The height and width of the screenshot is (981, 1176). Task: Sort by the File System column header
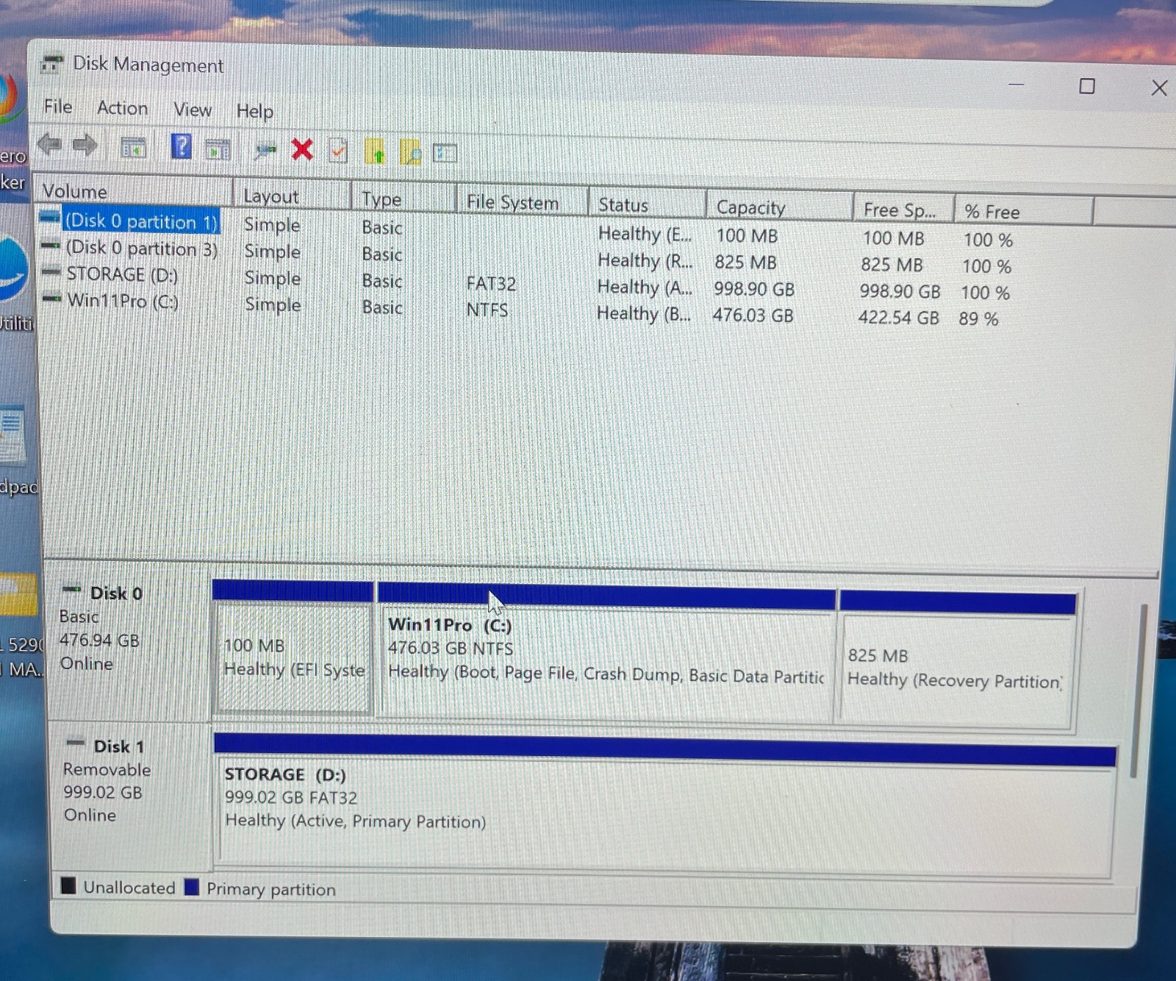pyautogui.click(x=522, y=202)
